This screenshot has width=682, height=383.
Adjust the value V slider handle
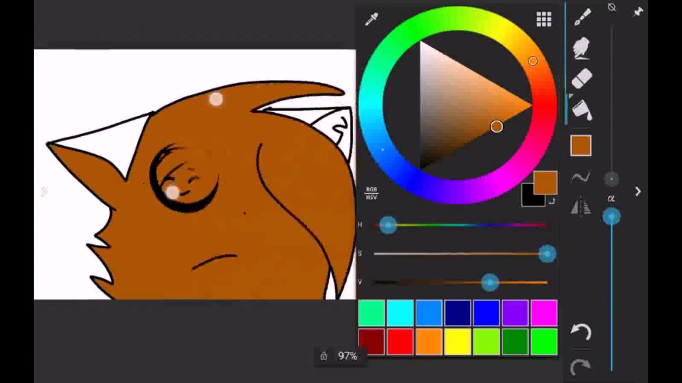coord(490,282)
